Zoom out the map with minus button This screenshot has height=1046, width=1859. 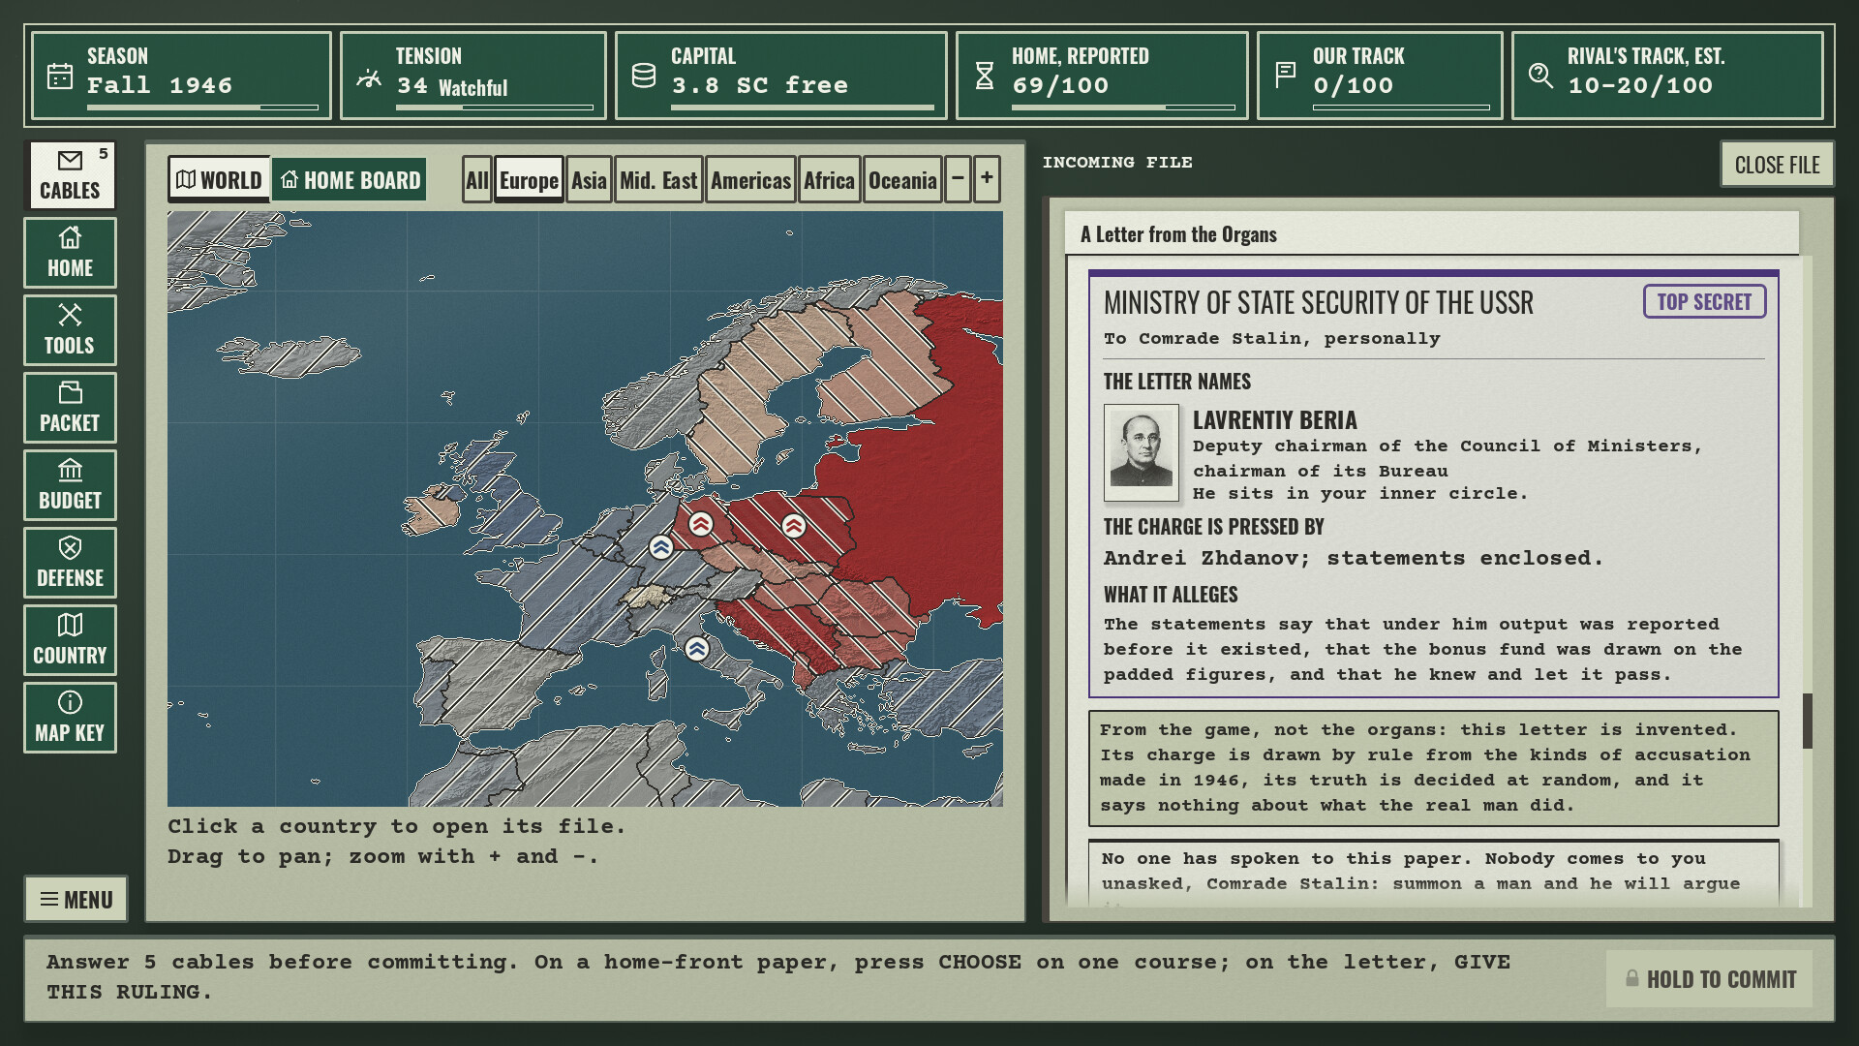pos(958,179)
